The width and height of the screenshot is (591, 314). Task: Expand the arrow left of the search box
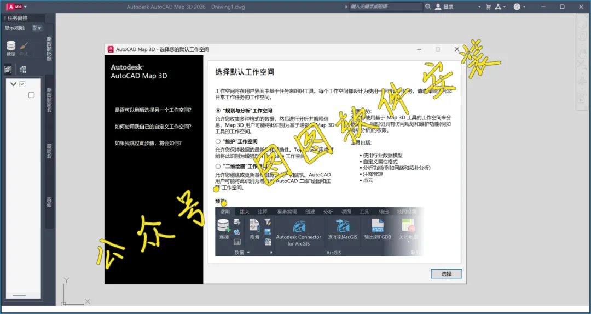(x=346, y=7)
